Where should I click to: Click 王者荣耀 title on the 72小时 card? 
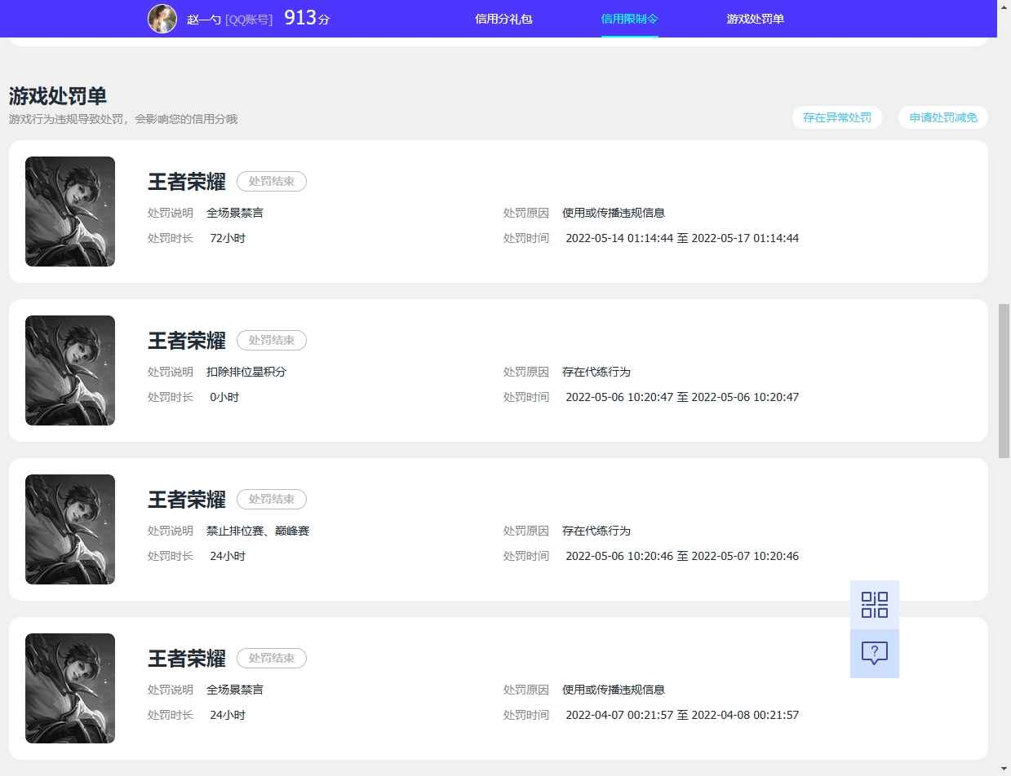coord(187,181)
